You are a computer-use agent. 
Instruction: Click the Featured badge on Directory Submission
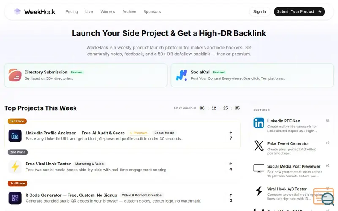click(77, 72)
